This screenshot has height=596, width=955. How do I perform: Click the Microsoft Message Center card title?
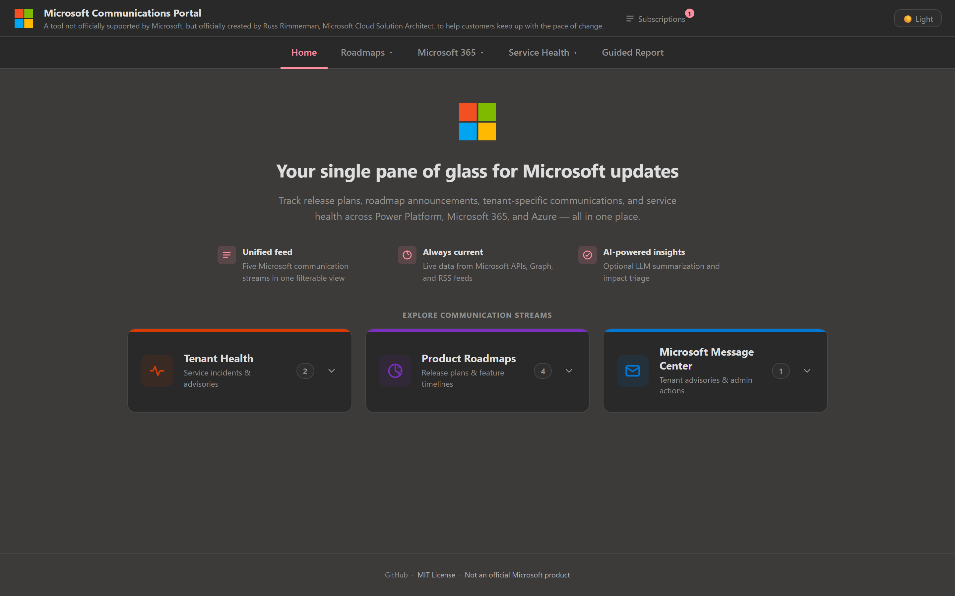706,359
